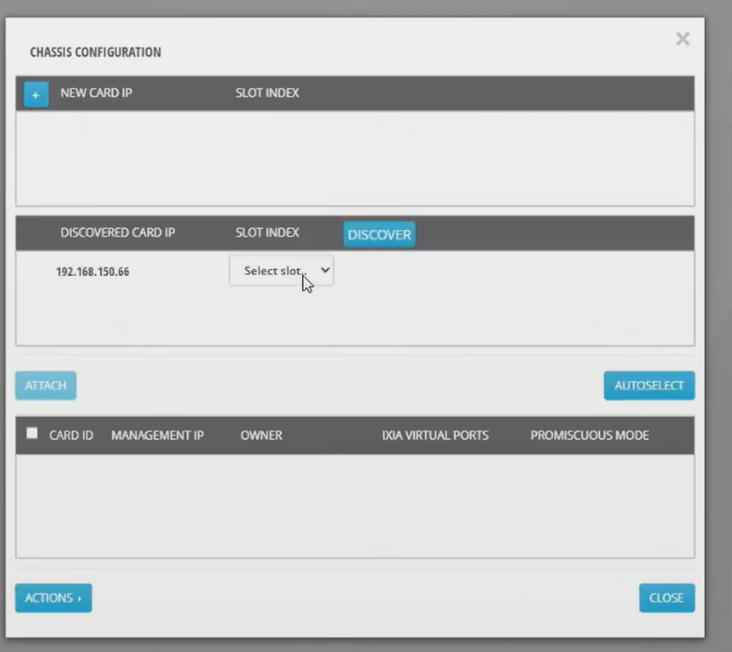Click the plus icon to add new card

35,95
